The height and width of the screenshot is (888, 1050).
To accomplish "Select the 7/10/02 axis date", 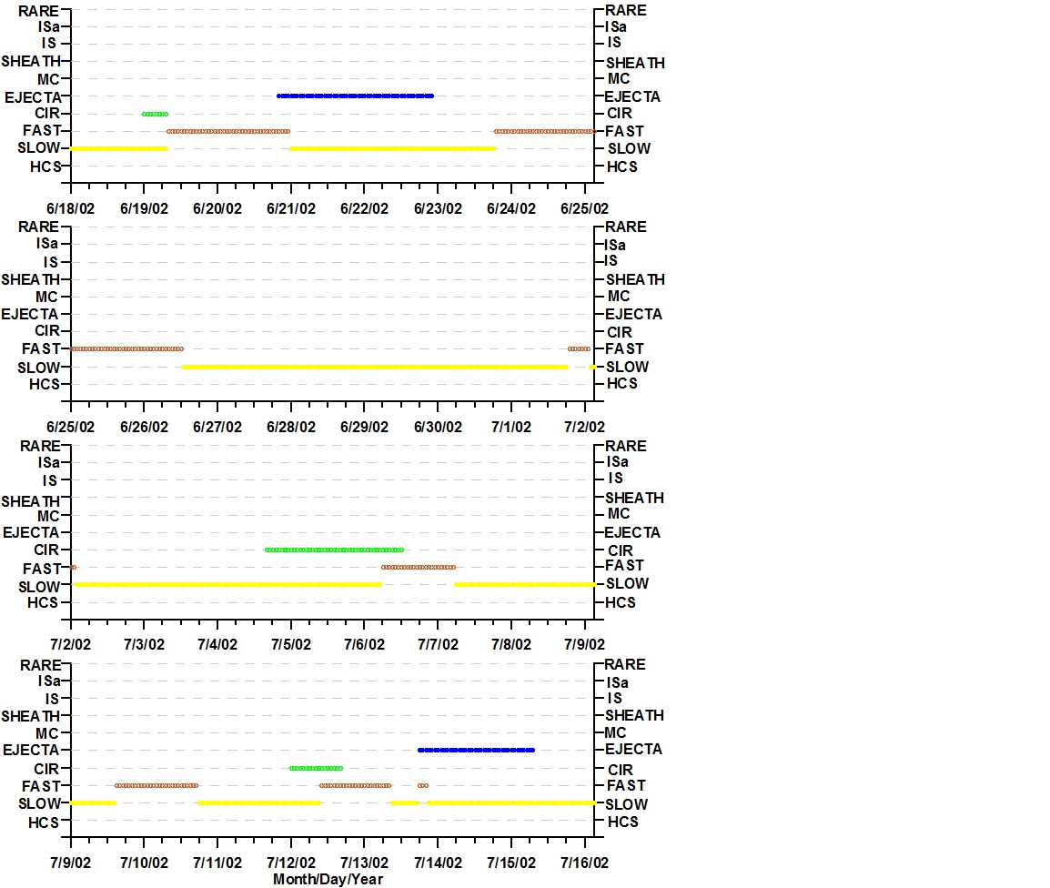I will point(144,863).
